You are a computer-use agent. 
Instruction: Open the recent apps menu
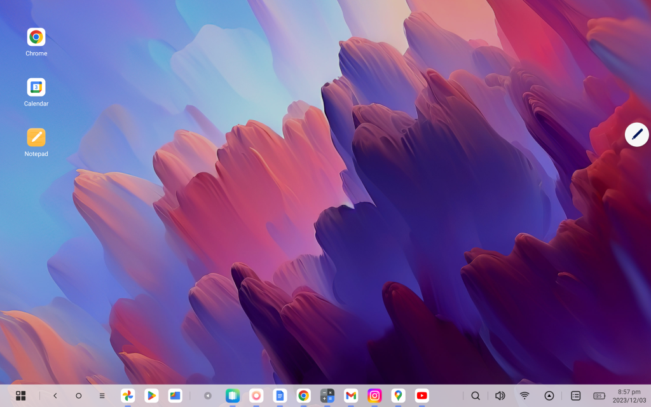(102, 396)
